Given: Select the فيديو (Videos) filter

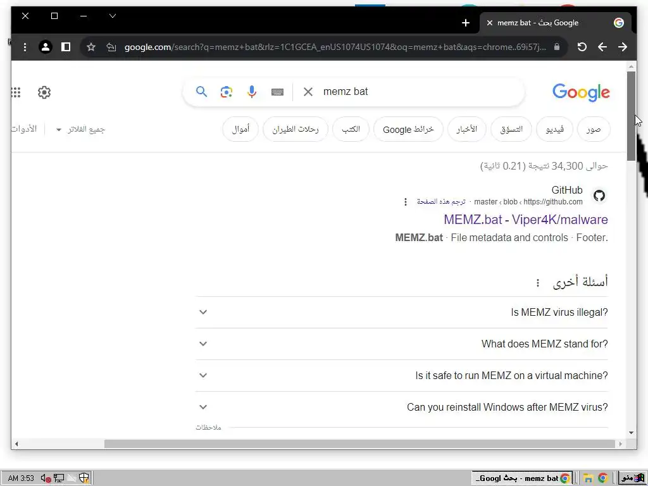Looking at the screenshot, I should point(554,129).
